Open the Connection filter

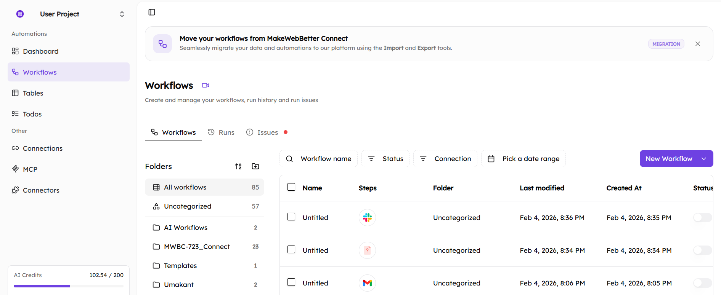[445, 159]
